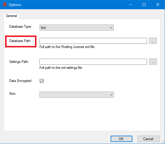Click the Options window app icon
The image size is (165, 144).
[x=4, y=4]
